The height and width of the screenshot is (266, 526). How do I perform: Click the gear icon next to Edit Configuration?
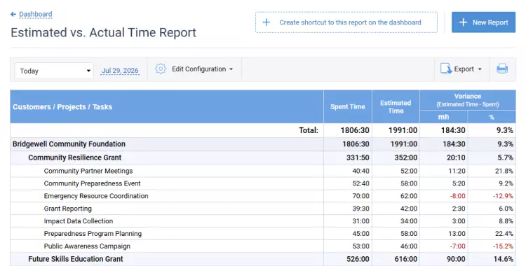(x=161, y=69)
